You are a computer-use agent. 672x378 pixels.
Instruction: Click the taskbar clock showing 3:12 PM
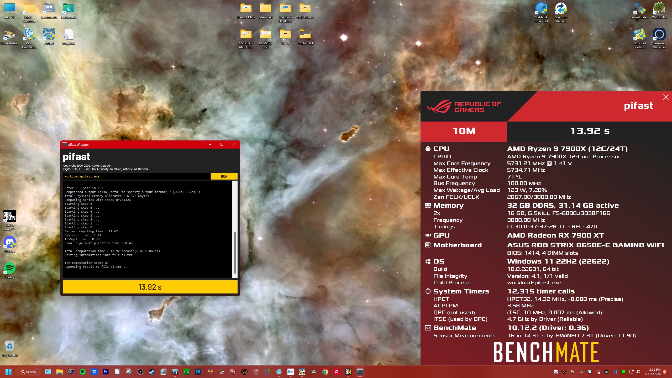(652, 372)
